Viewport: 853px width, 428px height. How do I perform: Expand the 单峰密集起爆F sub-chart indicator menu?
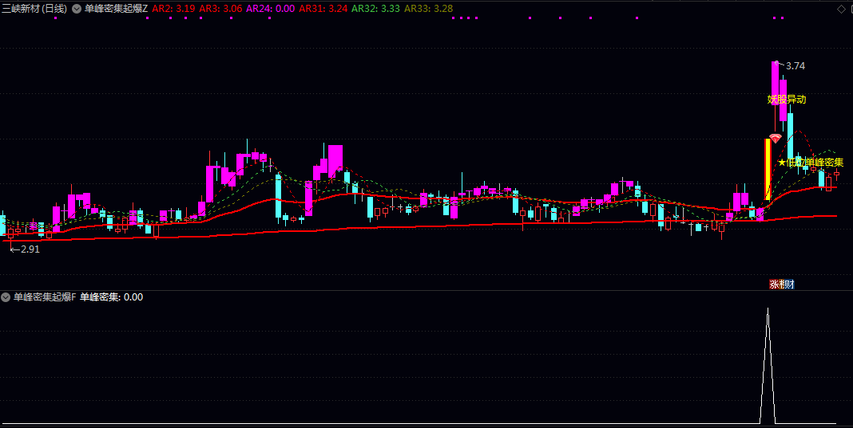[x=6, y=297]
